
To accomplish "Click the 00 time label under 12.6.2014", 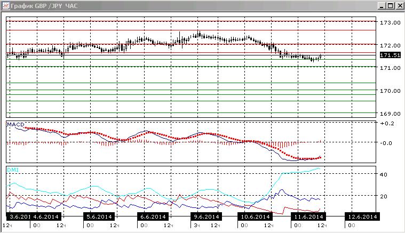I will click(x=351, y=225).
